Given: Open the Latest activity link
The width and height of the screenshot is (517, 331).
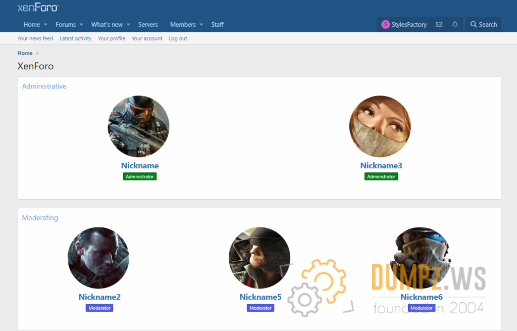Looking at the screenshot, I should click(x=76, y=38).
